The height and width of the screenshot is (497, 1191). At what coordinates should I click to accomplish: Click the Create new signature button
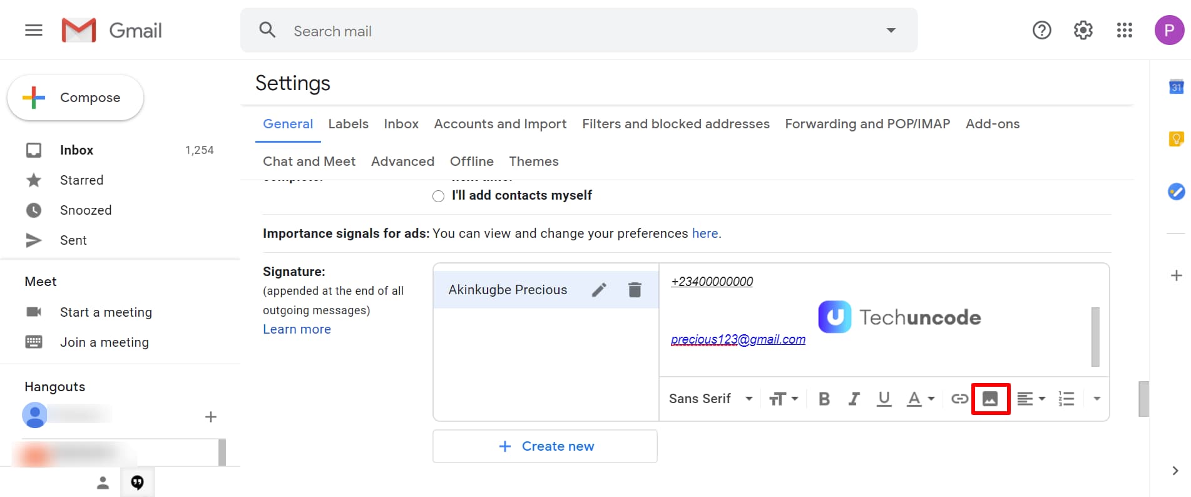coord(545,446)
